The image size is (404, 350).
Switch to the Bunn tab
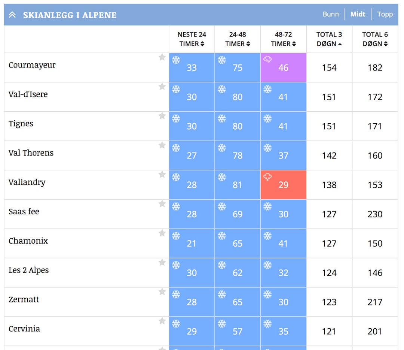click(x=331, y=14)
